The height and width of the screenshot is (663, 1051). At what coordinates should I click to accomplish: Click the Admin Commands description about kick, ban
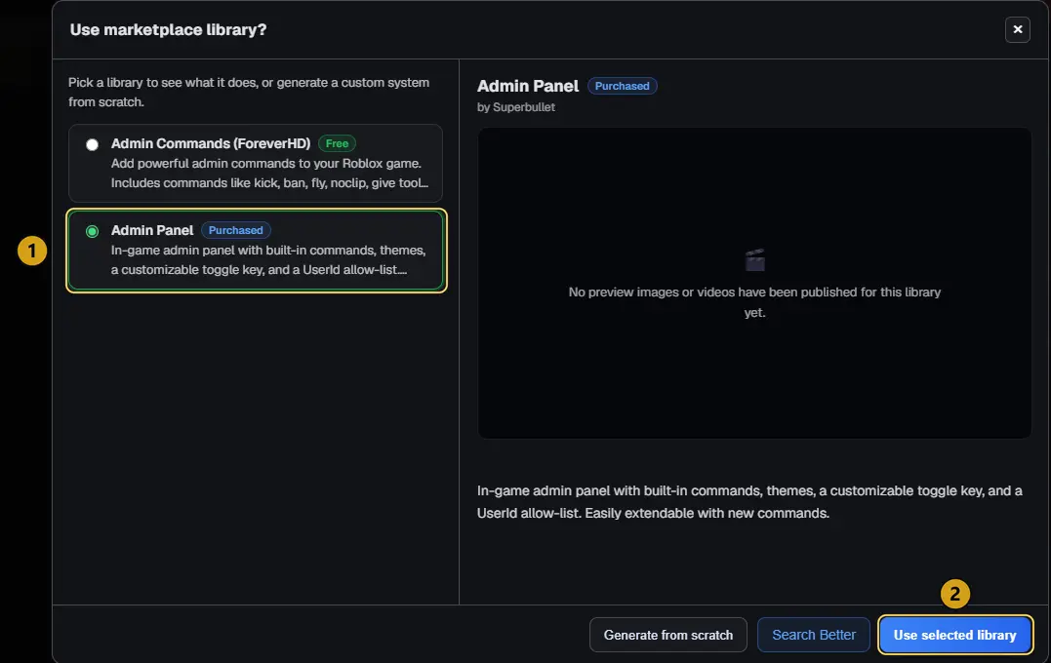pyautogui.click(x=268, y=174)
